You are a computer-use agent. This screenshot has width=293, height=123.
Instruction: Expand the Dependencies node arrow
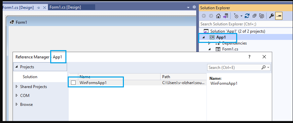click(x=209, y=43)
